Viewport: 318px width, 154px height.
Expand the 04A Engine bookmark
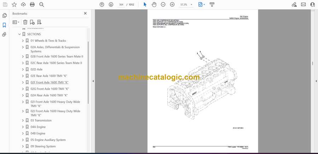23,127
